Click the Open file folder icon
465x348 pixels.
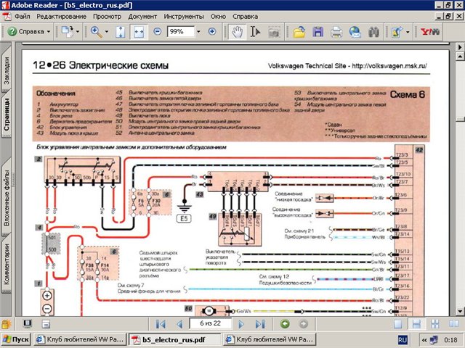(x=299, y=32)
